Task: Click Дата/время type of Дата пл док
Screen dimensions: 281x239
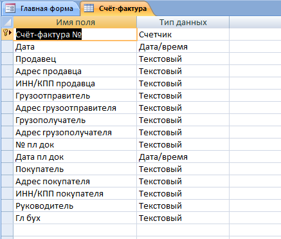Action: [183, 157]
